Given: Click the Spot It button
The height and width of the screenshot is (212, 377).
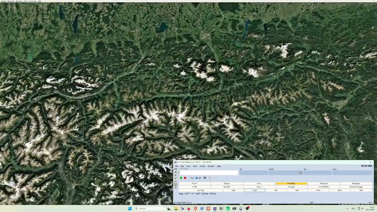Looking at the screenshot, I should point(340,190).
